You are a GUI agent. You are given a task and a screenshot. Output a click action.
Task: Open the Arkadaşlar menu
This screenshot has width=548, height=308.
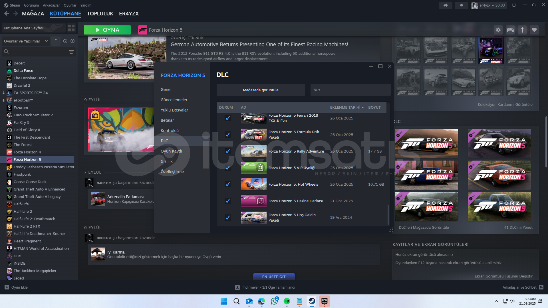click(x=51, y=5)
